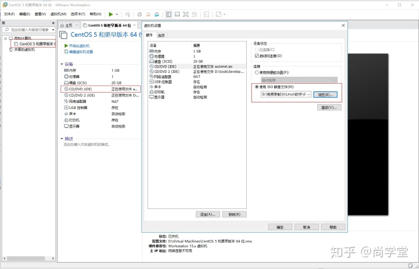Take a snapshot using the clock toolbar icon

click(x=140, y=15)
